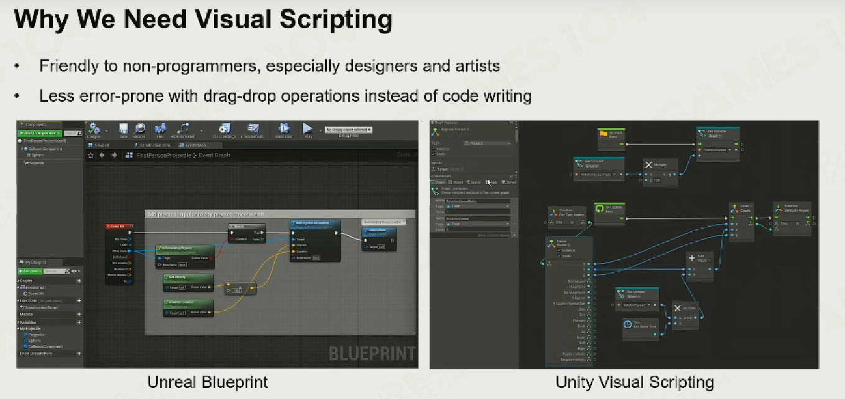
Task: Select the Get Velocity node
Action: tap(188, 283)
